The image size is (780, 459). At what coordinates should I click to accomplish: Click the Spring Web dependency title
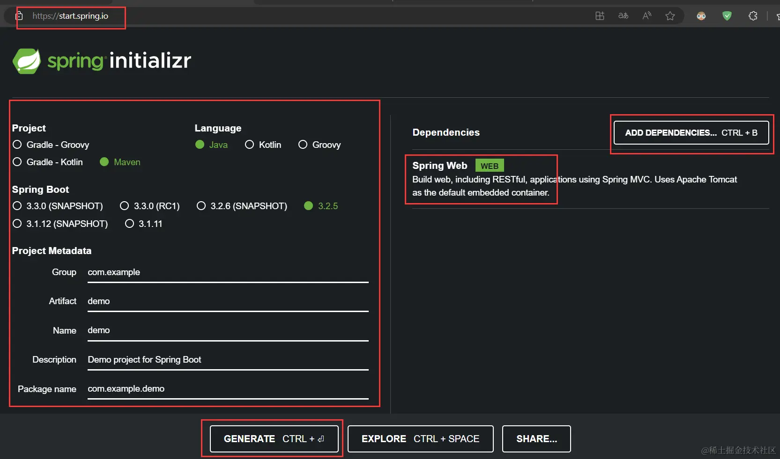[440, 166]
